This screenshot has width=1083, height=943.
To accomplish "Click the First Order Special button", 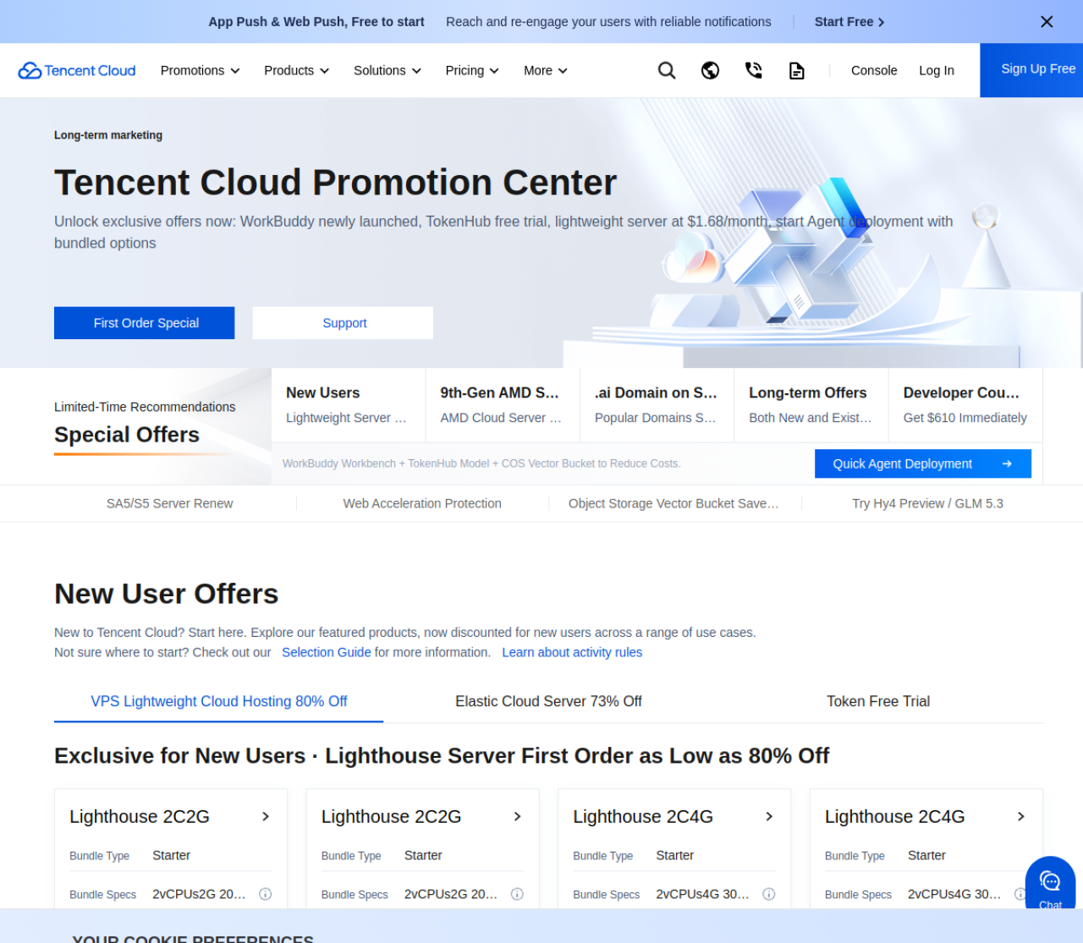I will click(145, 323).
